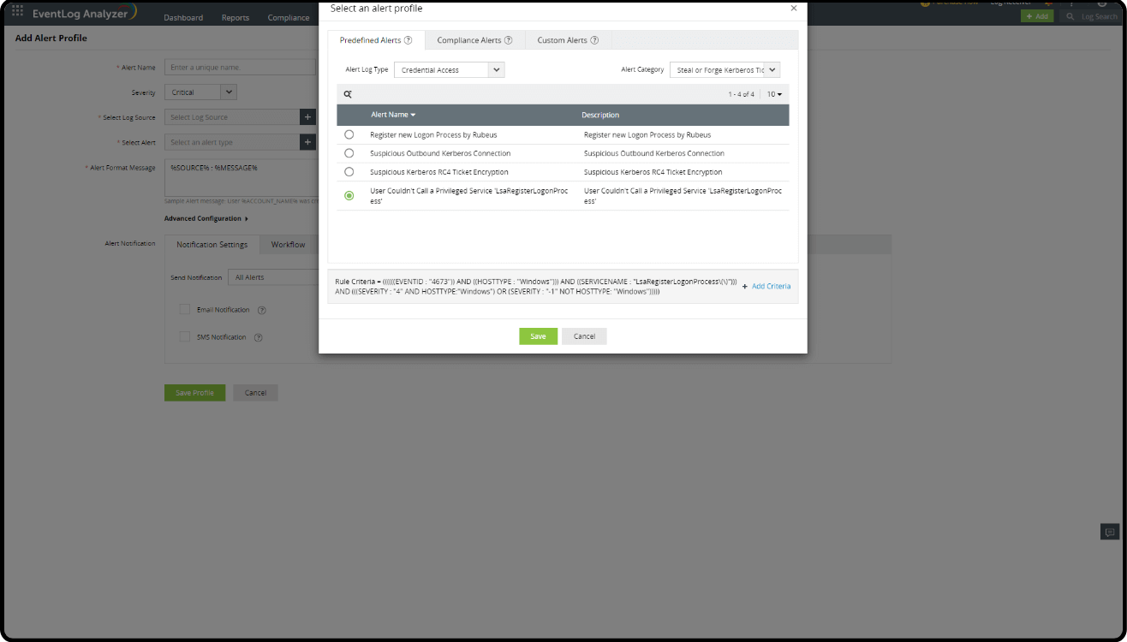Viewport: 1127px width, 642px height.
Task: Open the Reports menu
Action: [x=236, y=17]
